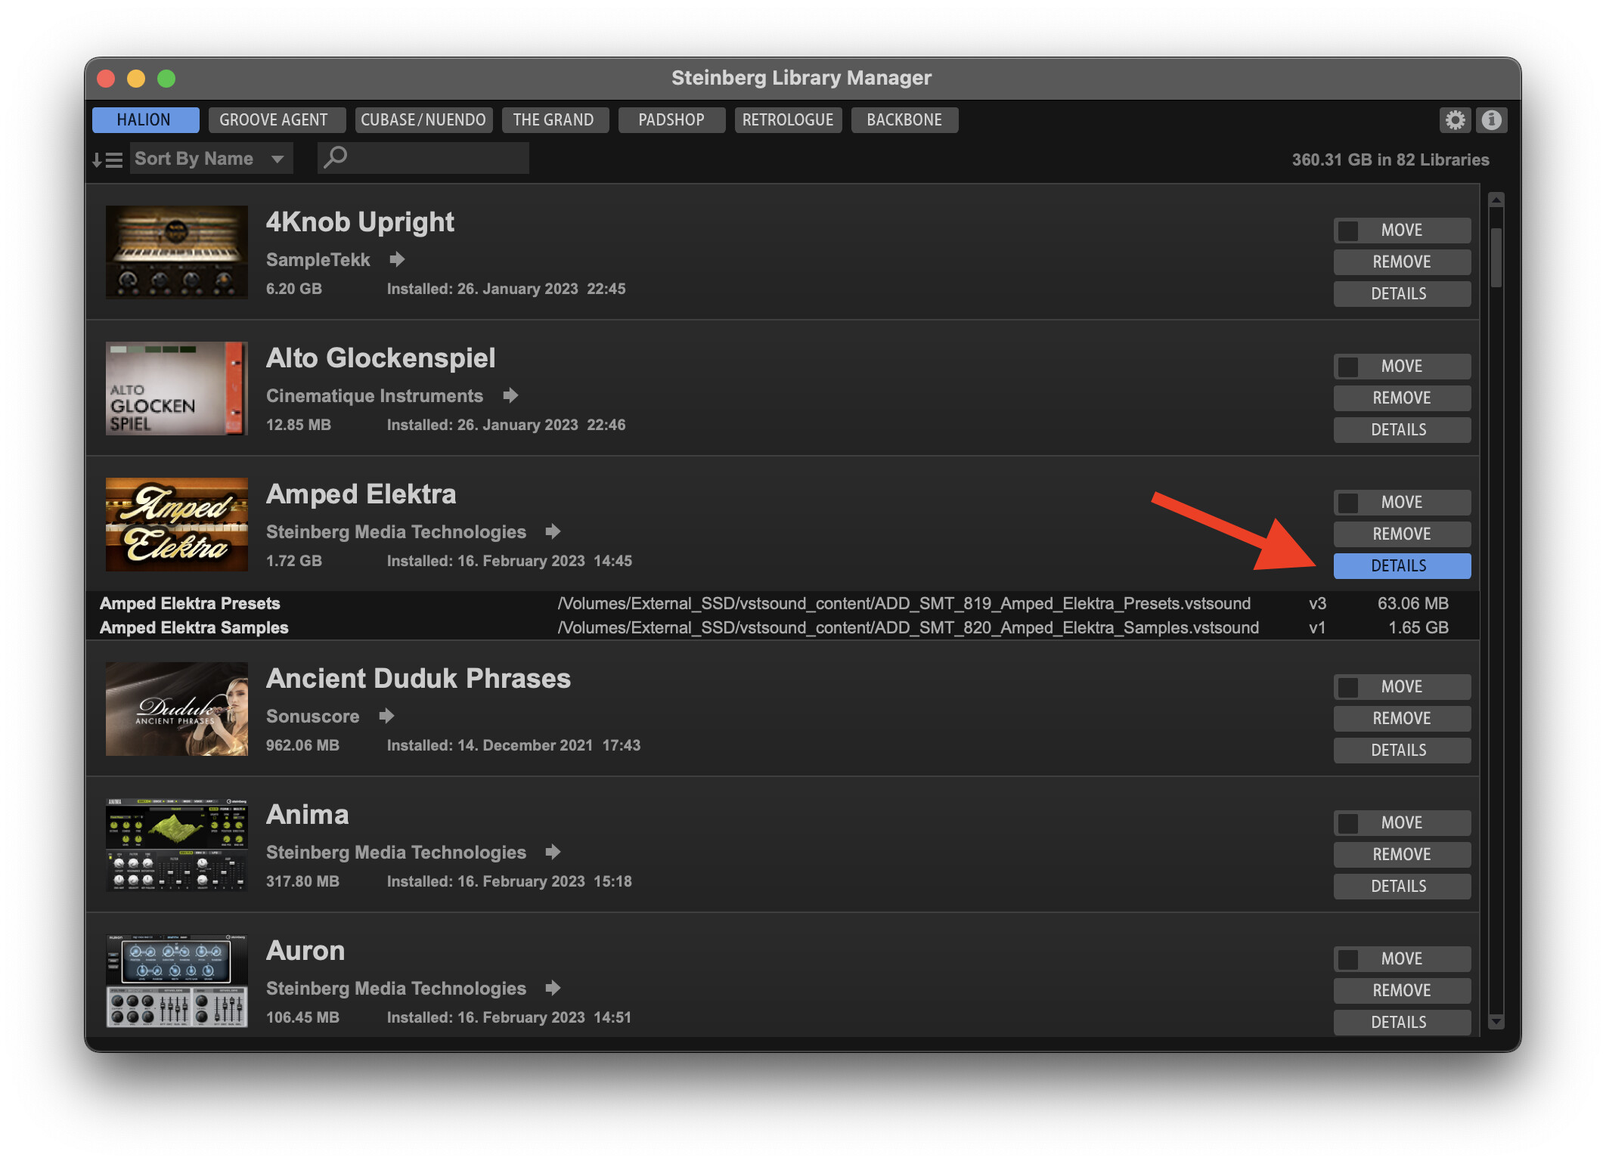Tick the MOVE checkbox for Alto Glockenspiel
The image size is (1606, 1164).
click(x=1348, y=367)
